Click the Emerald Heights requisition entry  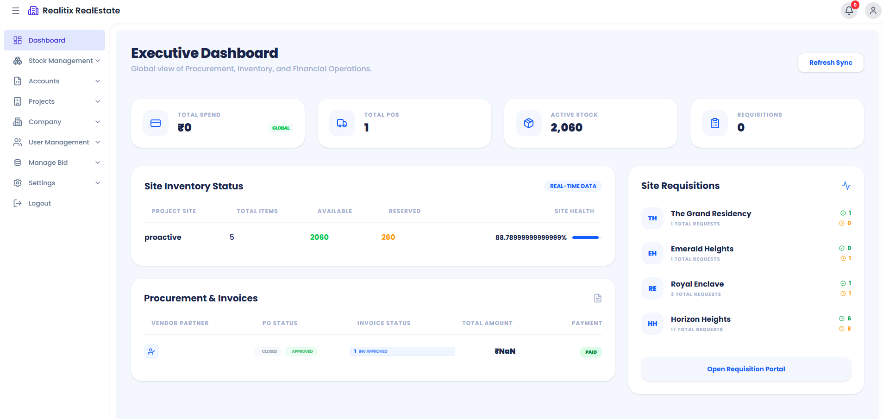pos(746,253)
